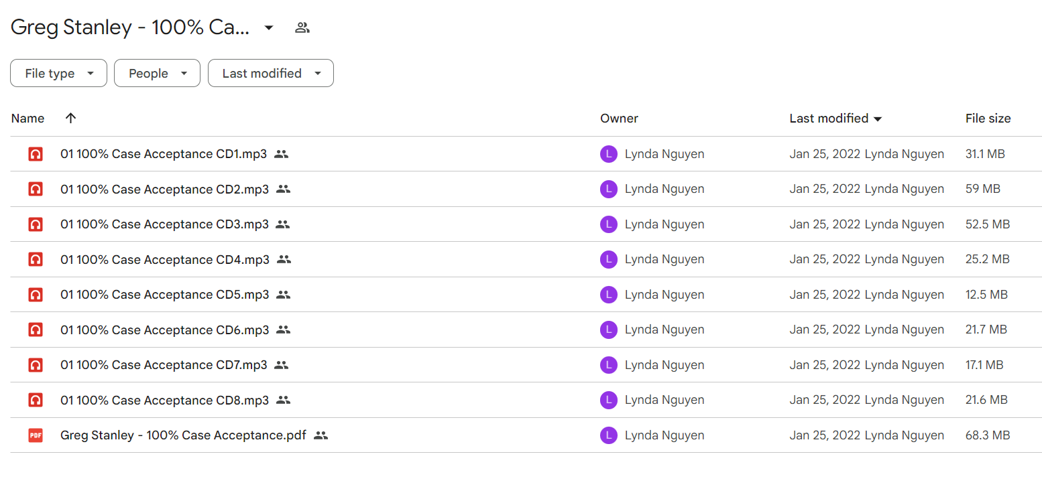
Task: Click the Greg Stanley folder title
Action: 130,27
